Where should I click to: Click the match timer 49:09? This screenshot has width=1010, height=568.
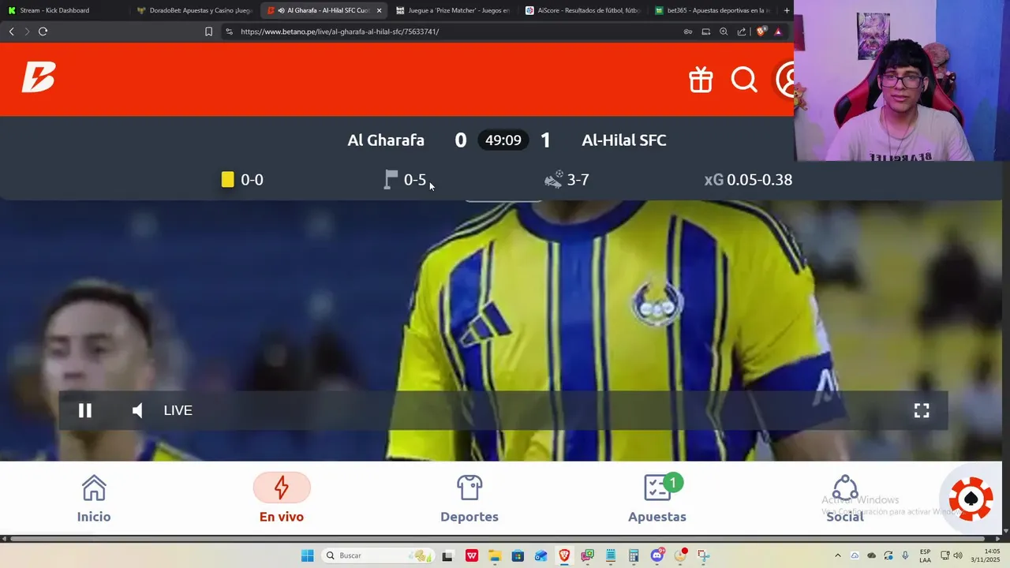point(503,140)
